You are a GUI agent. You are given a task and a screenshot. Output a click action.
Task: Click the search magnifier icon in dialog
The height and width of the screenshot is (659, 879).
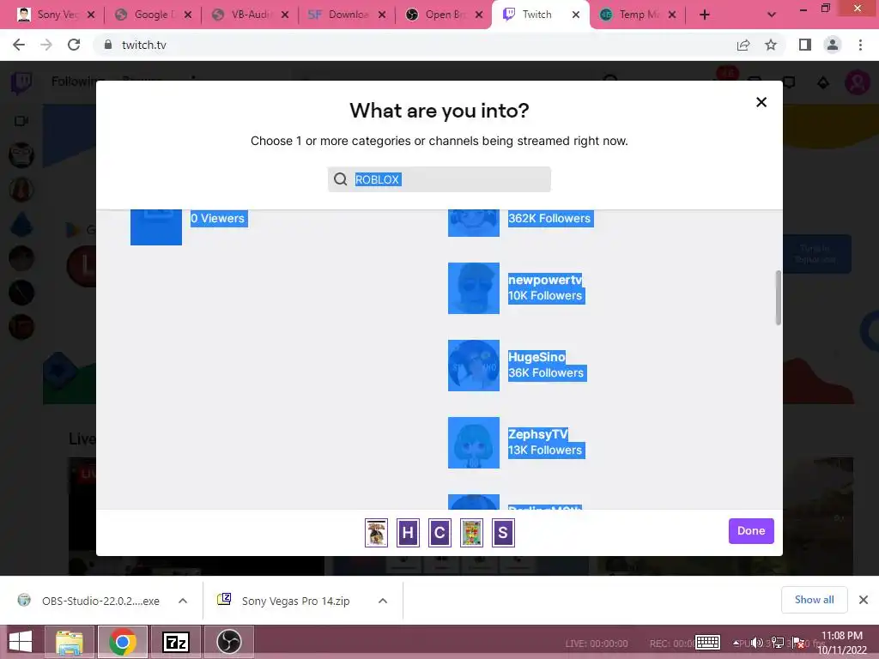tap(340, 179)
